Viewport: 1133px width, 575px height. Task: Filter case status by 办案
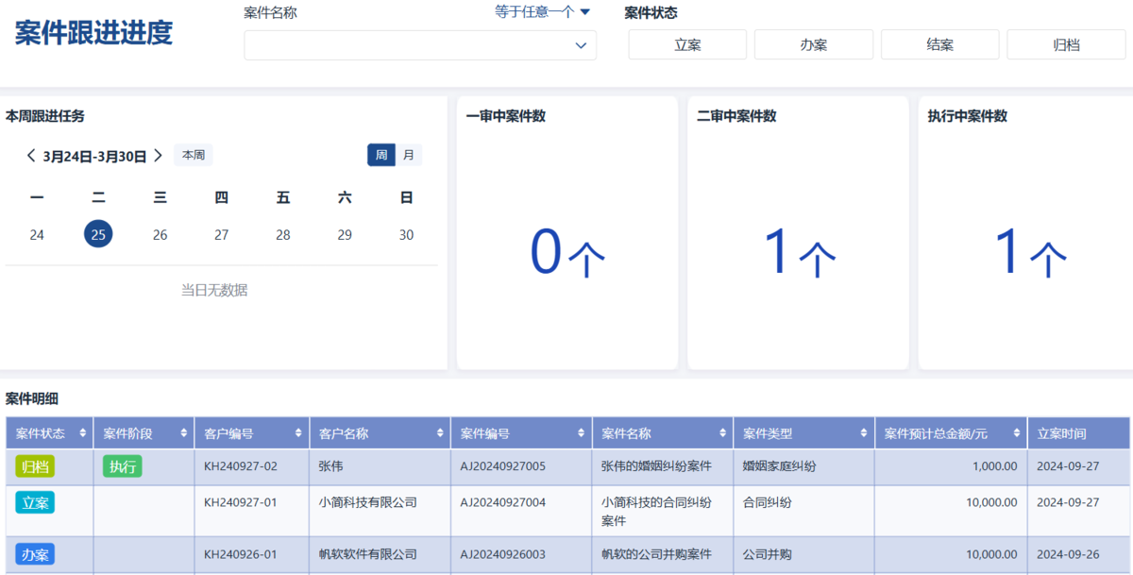click(x=813, y=44)
